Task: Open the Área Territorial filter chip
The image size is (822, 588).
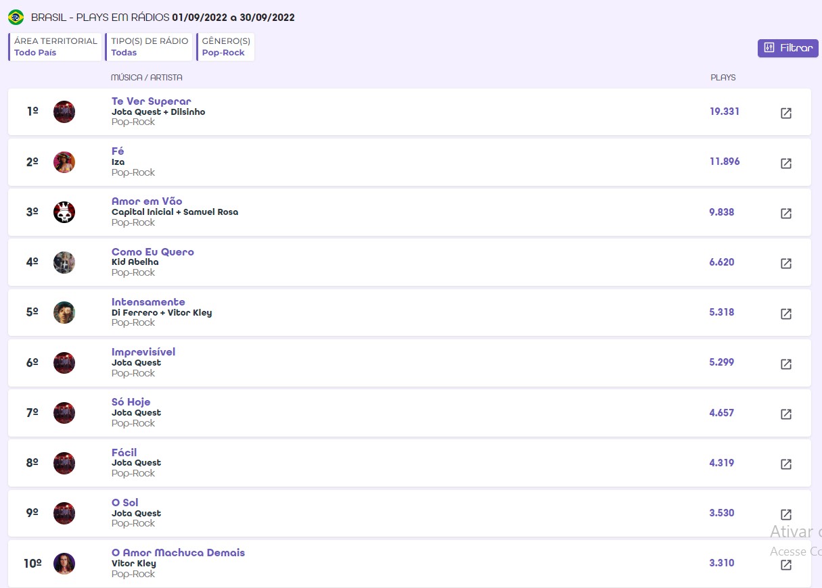Action: pos(55,47)
